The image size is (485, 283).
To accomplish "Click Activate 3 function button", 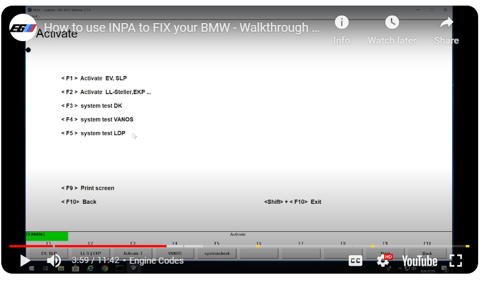I will point(133,254).
